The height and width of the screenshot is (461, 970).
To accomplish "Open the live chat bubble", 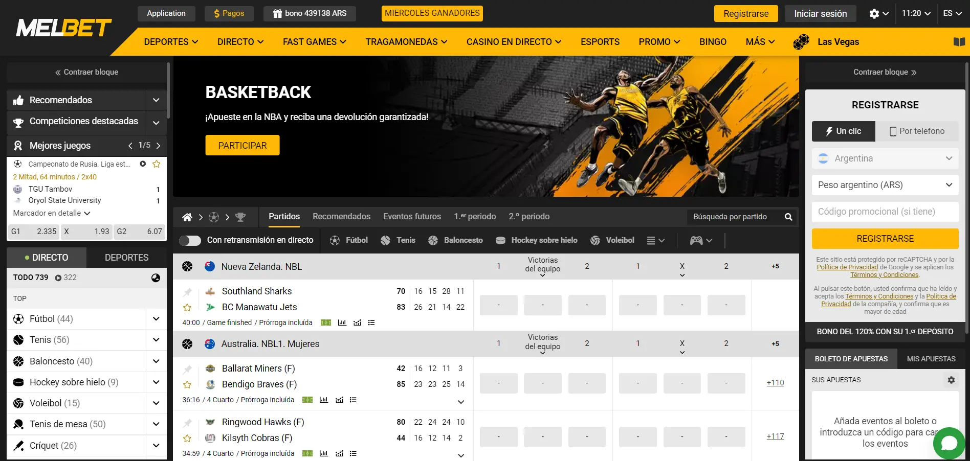I will click(x=949, y=443).
